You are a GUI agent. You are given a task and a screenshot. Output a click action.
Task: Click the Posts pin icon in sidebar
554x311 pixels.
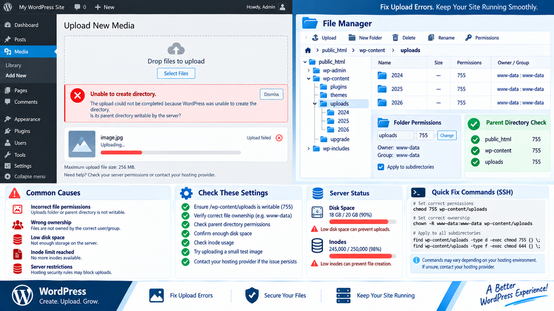tap(8, 39)
